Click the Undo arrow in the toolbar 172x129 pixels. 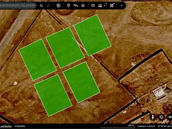pos(41,5)
